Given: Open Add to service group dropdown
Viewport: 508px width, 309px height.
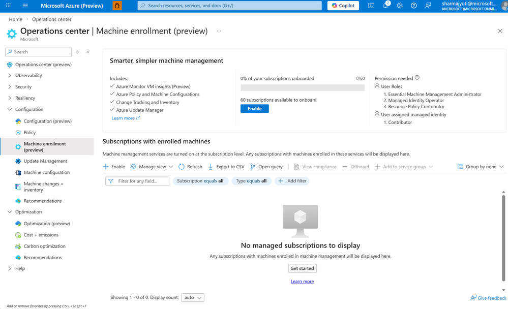Looking at the screenshot, I should (x=404, y=167).
